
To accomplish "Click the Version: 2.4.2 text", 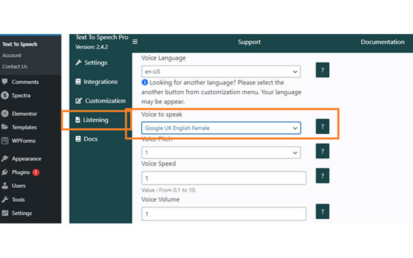I will click(x=91, y=47).
